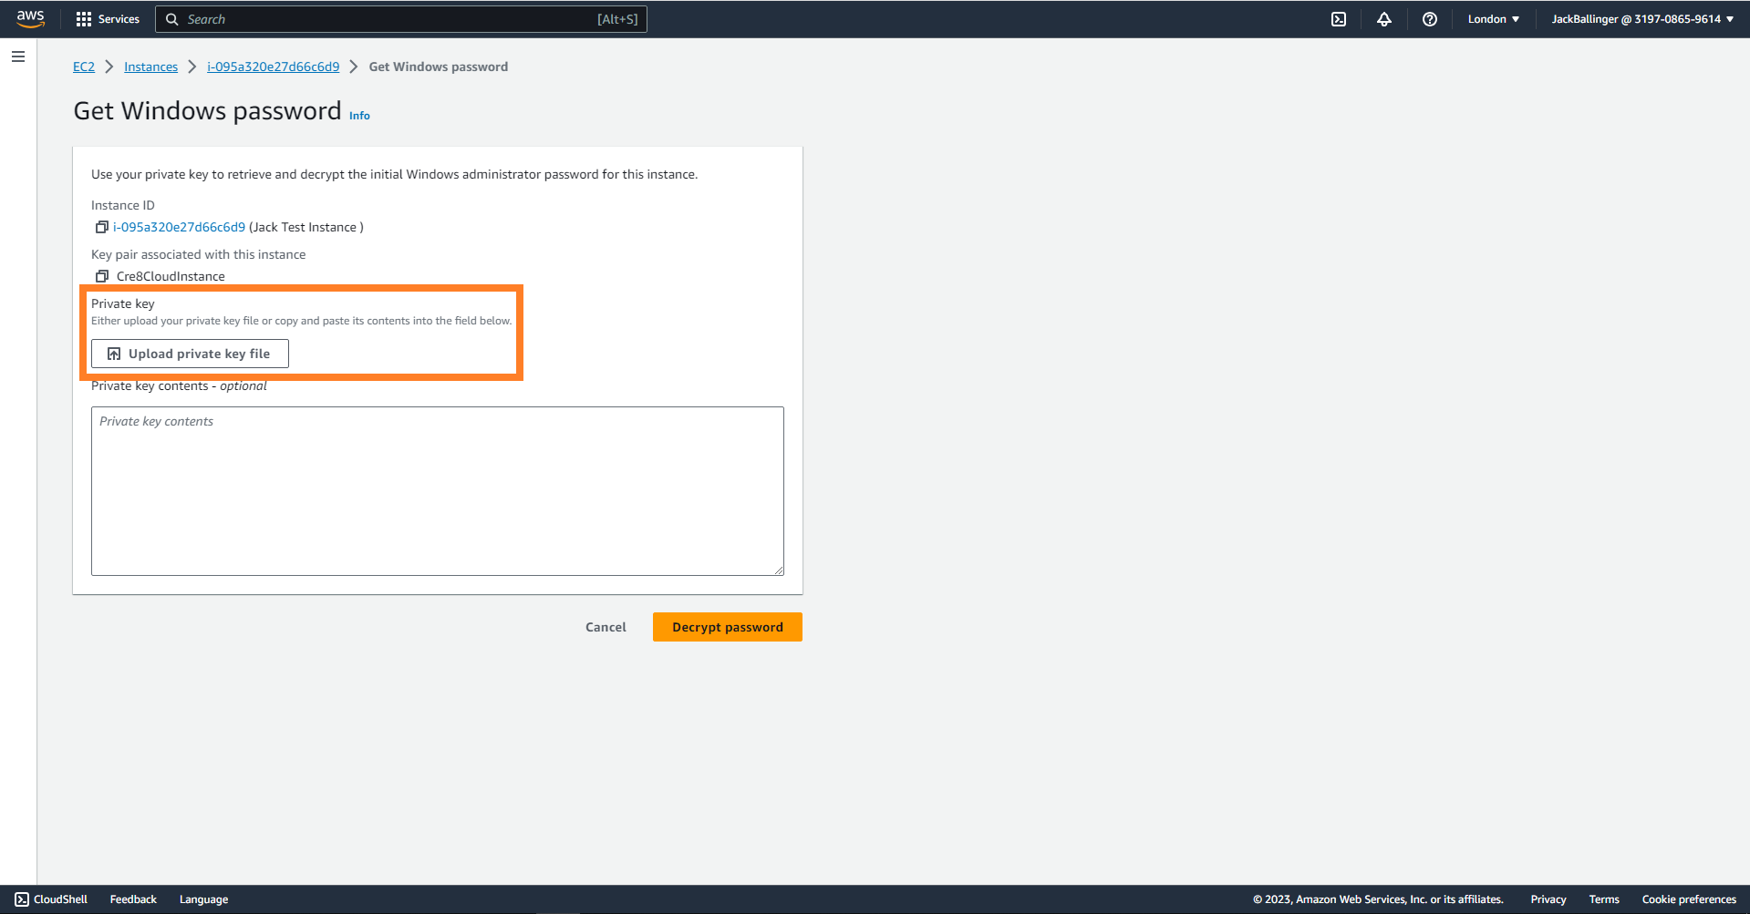1750x914 pixels.
Task: Copy the Cre8CloudInstance key pair name
Action: click(102, 276)
